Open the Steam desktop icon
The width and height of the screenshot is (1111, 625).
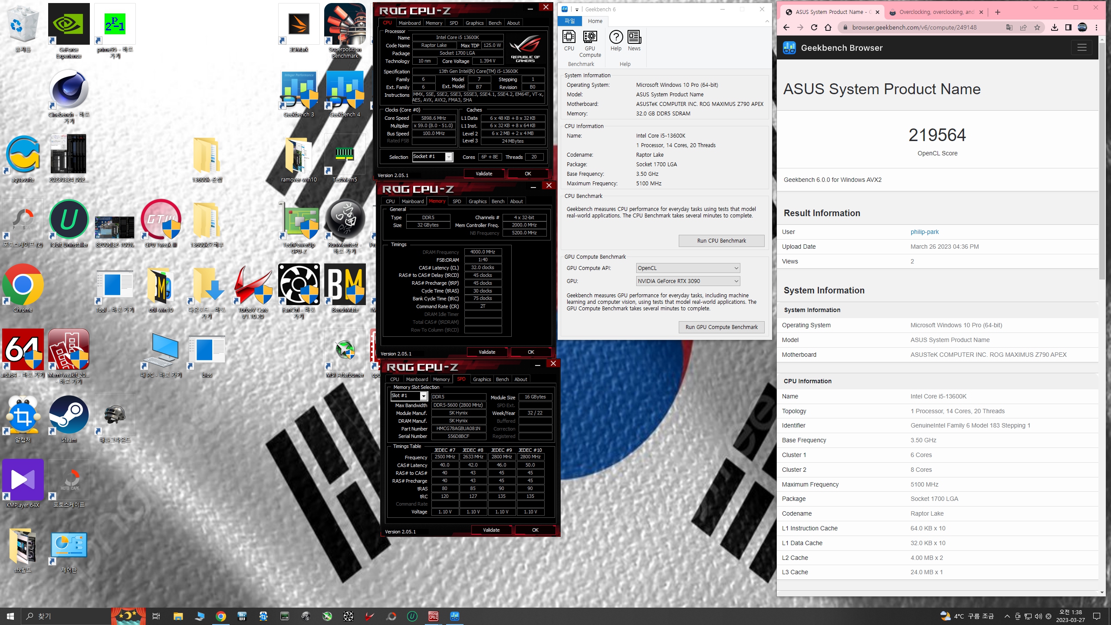(x=69, y=418)
